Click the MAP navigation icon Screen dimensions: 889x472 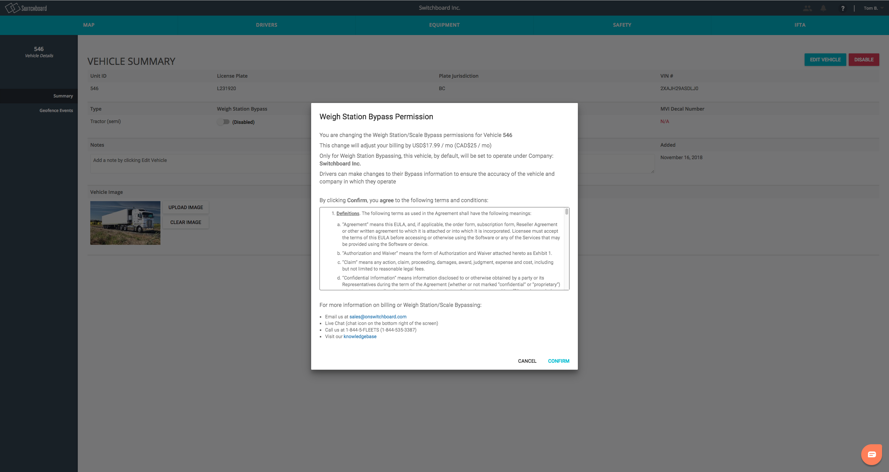(88, 25)
